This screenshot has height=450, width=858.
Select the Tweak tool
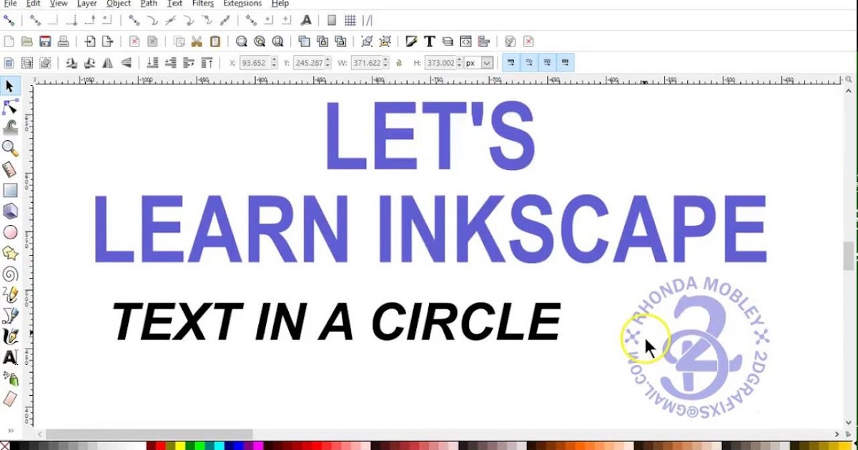(10, 128)
